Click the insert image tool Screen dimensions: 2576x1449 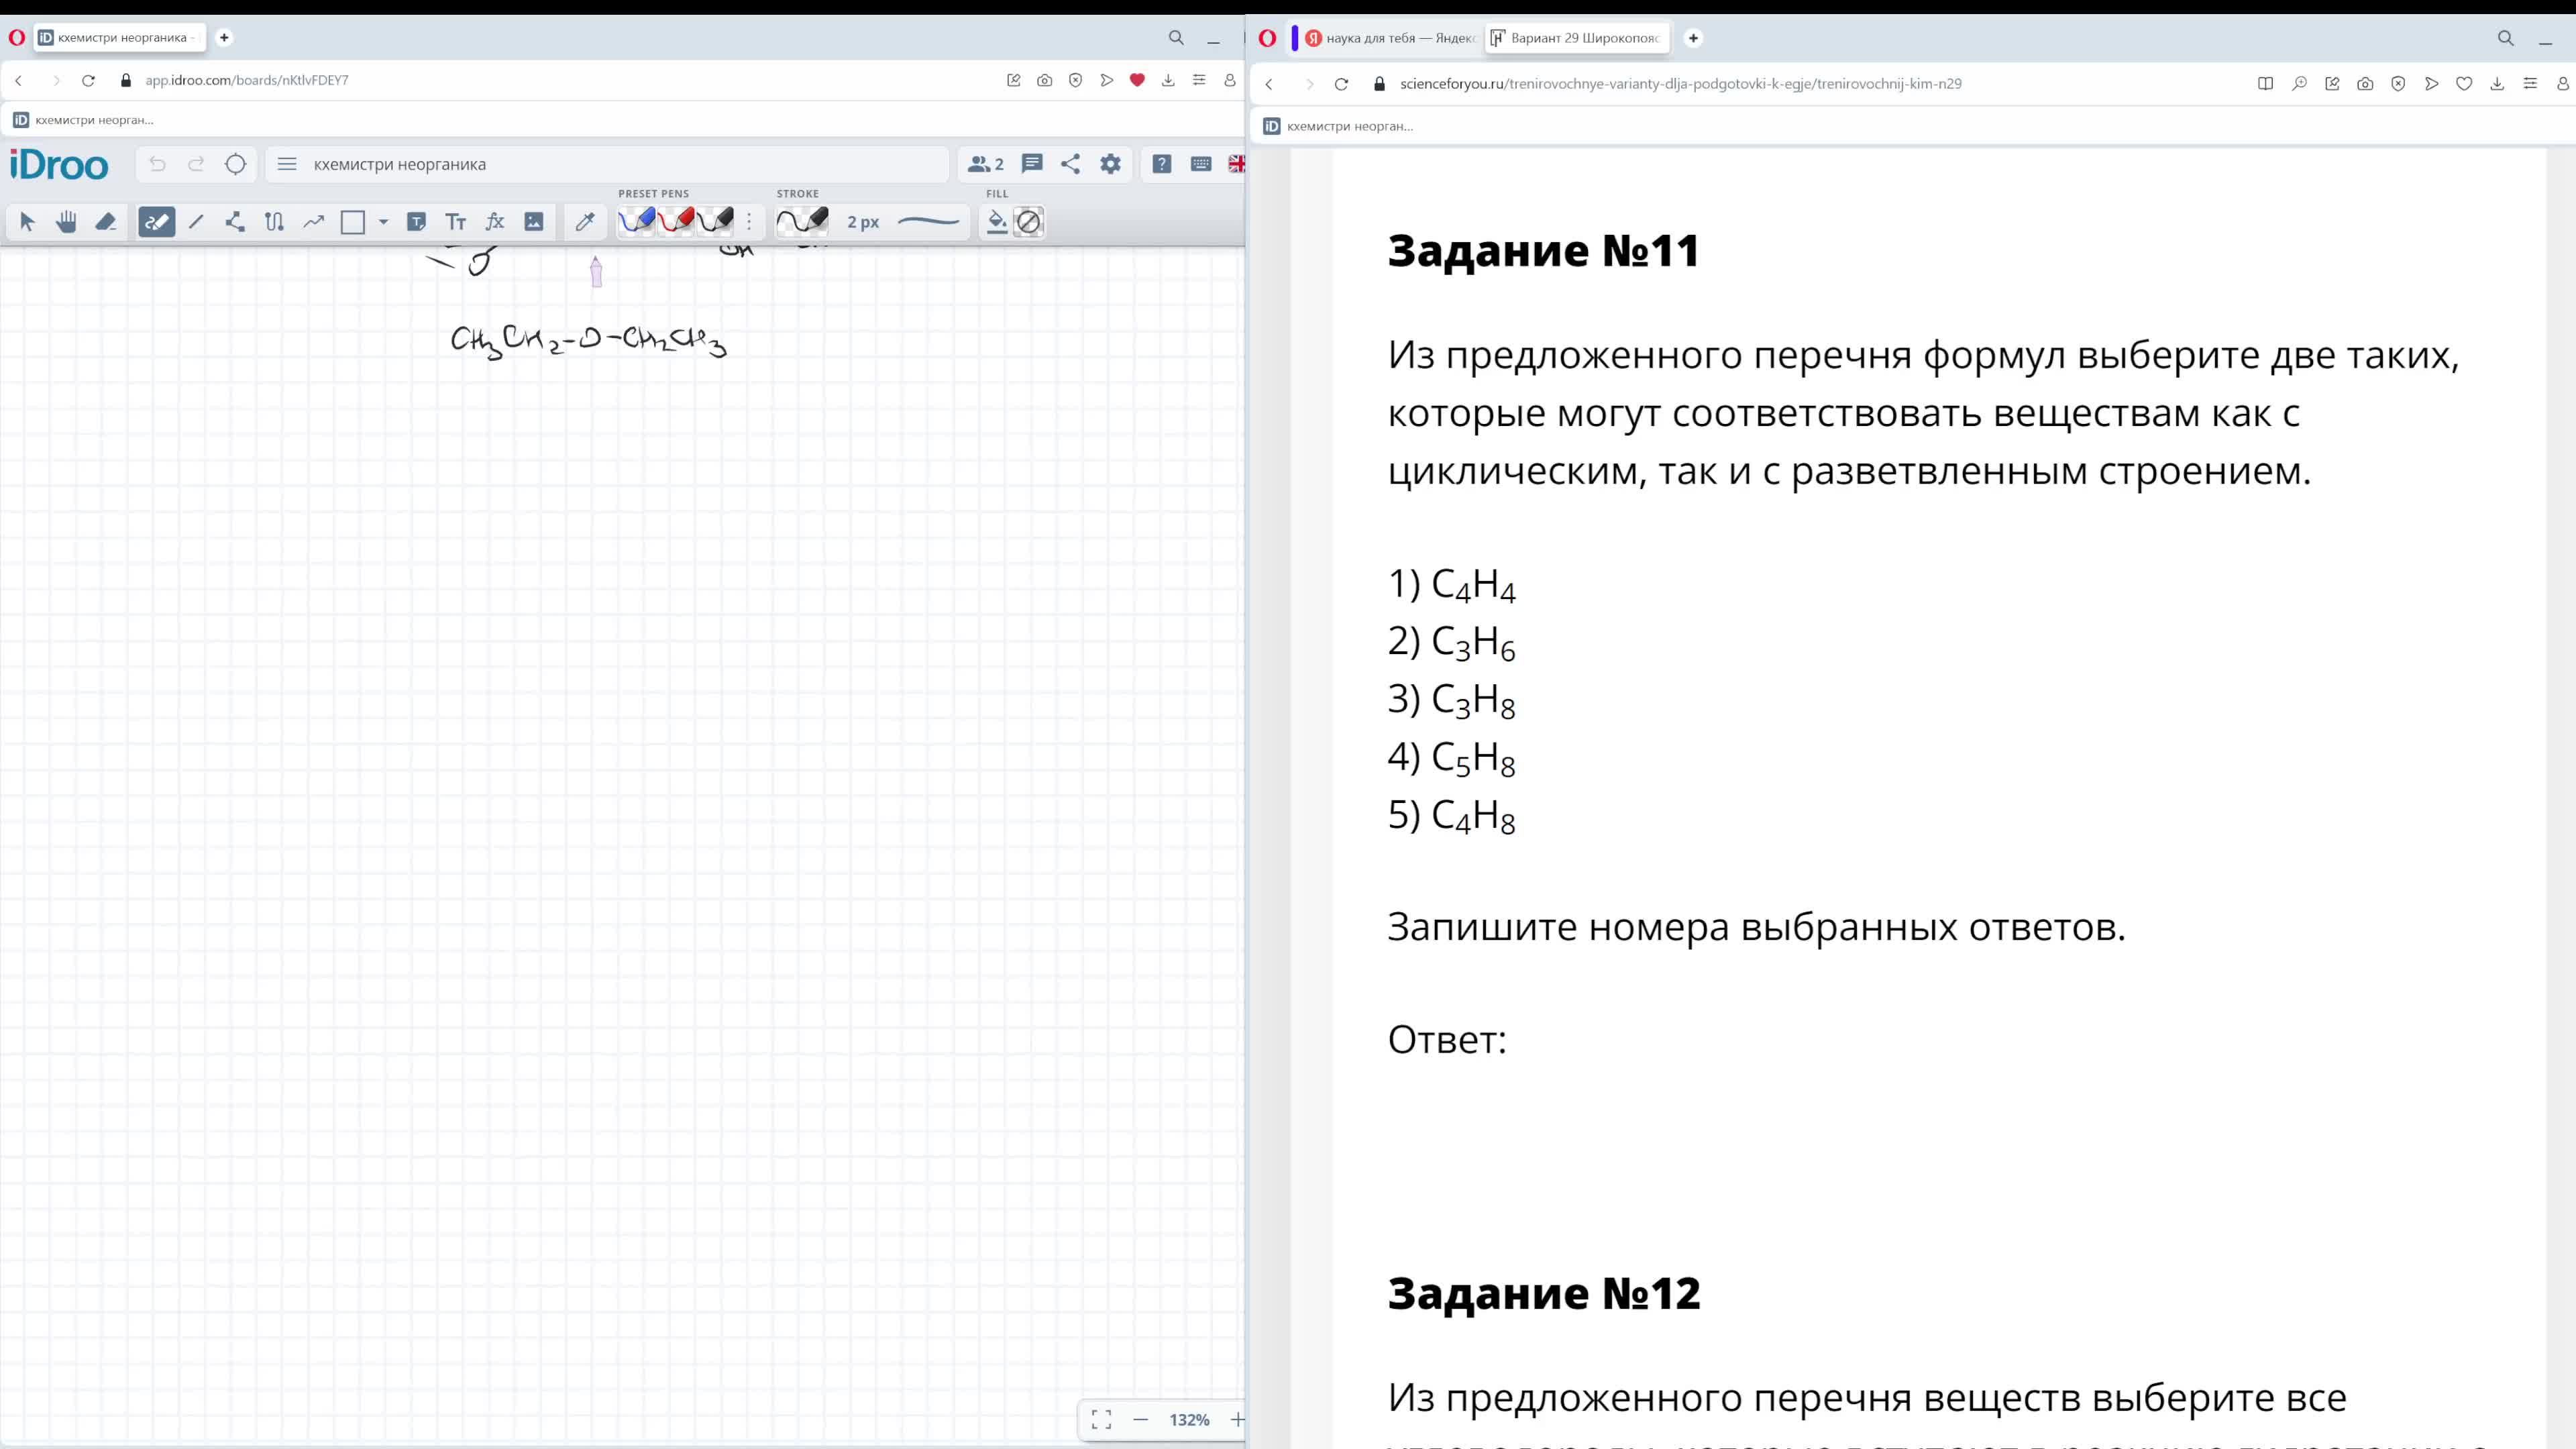click(534, 222)
